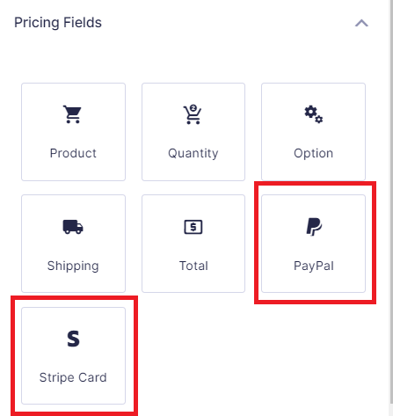Click the Product shopping cart icon
Image resolution: width=393 pixels, height=416 pixels.
[x=72, y=114]
